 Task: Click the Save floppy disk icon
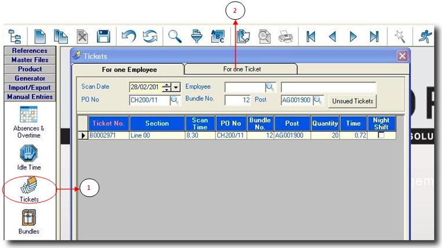tap(103, 36)
